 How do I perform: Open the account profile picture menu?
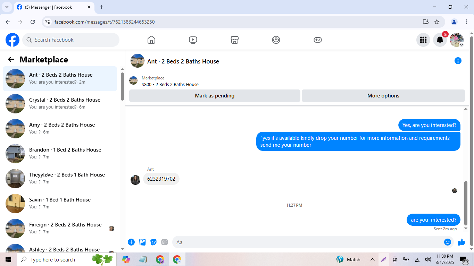(x=457, y=40)
